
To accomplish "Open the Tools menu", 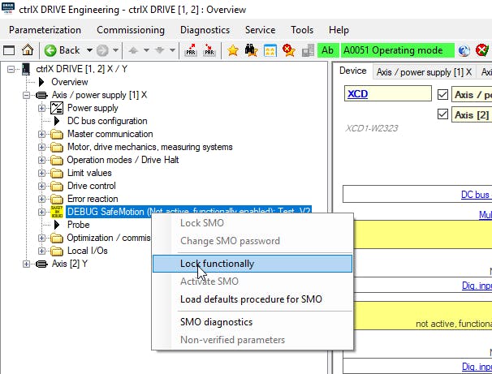I will [x=302, y=30].
